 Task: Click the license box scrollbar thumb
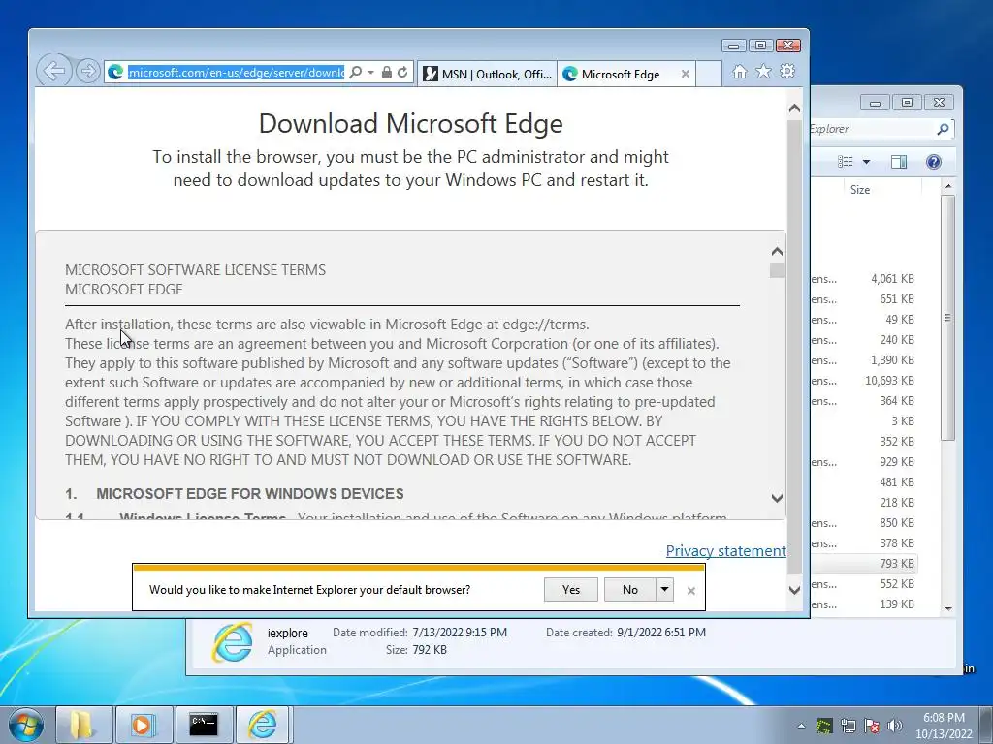(x=777, y=271)
